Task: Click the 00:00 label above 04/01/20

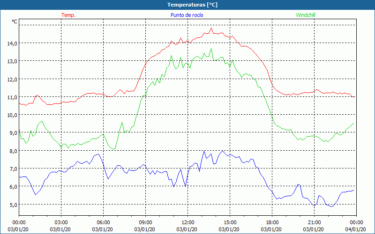Action: [356, 223]
